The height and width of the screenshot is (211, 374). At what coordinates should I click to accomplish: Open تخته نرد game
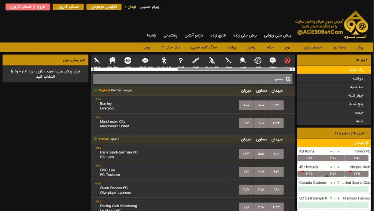coord(340,47)
